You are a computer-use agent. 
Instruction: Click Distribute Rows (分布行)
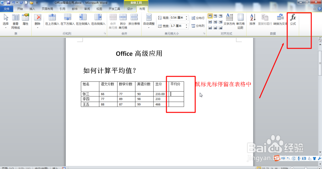click(198, 18)
